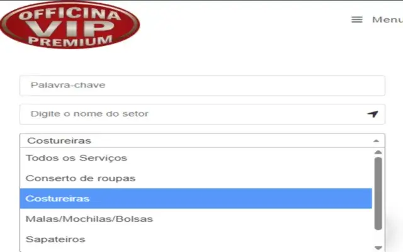This screenshot has height=252, width=403.
Task: Click the VIP text on the logo
Action: pos(70,28)
